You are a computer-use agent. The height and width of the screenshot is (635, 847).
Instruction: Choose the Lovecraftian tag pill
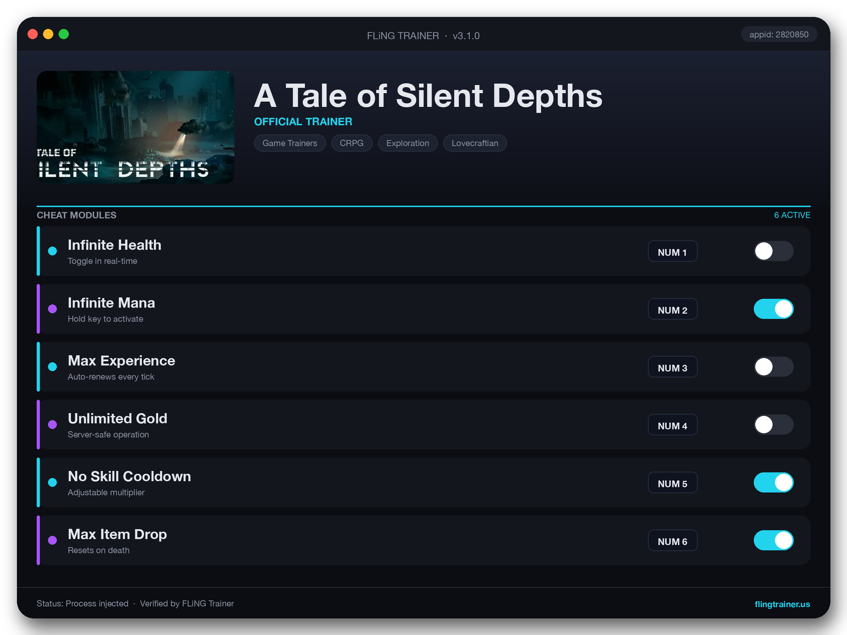coord(475,143)
